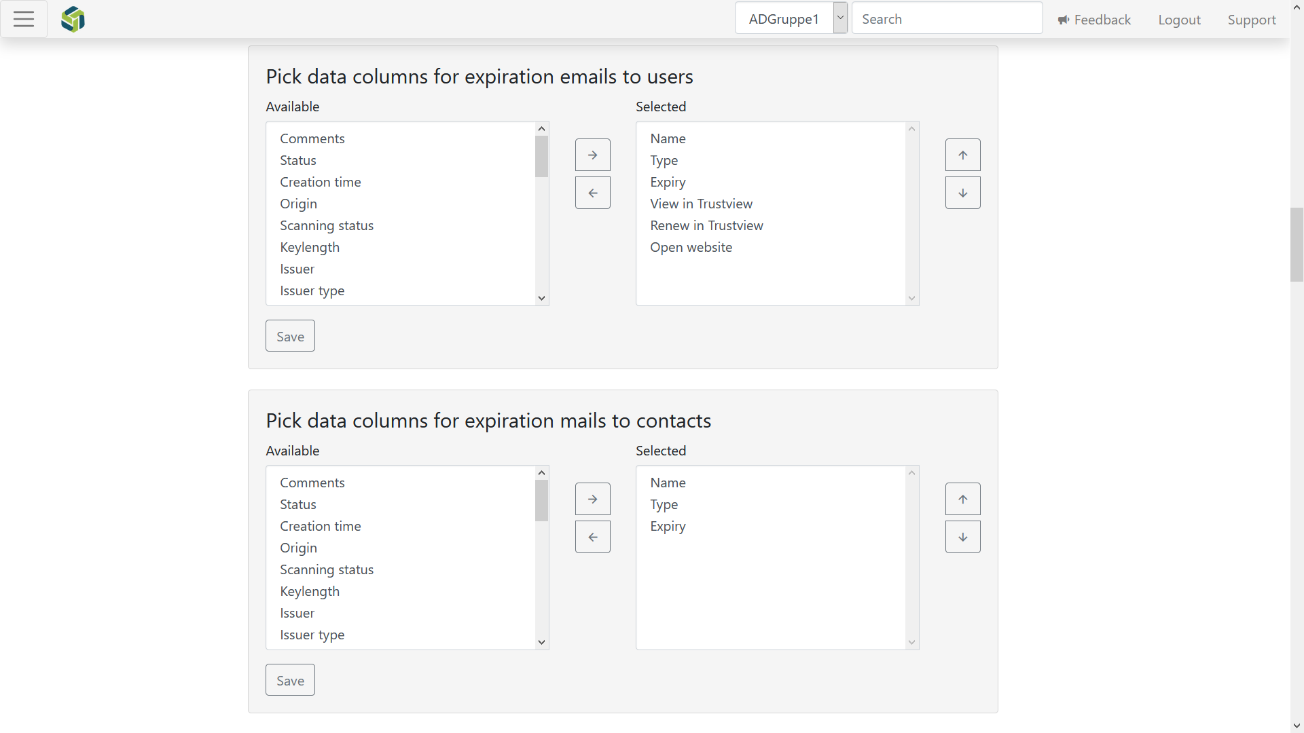This screenshot has height=733, width=1304.
Task: Select Origin in contacts Available list
Action: pyautogui.click(x=401, y=548)
